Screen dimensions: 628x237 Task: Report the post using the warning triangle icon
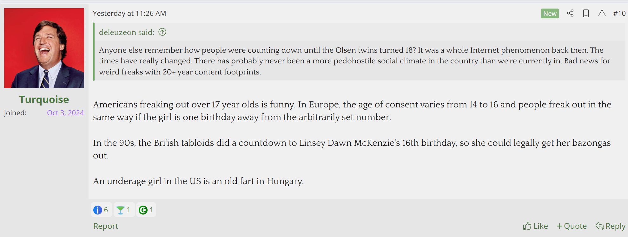click(x=602, y=13)
